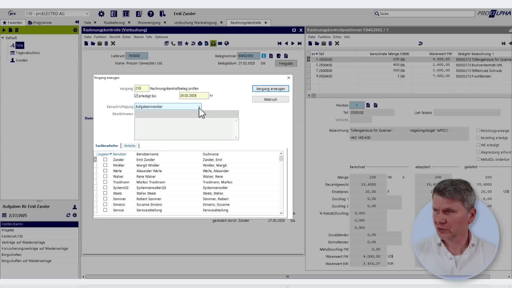
Task: Click the user list vertical scrollbar thumb
Action: [x=281, y=158]
